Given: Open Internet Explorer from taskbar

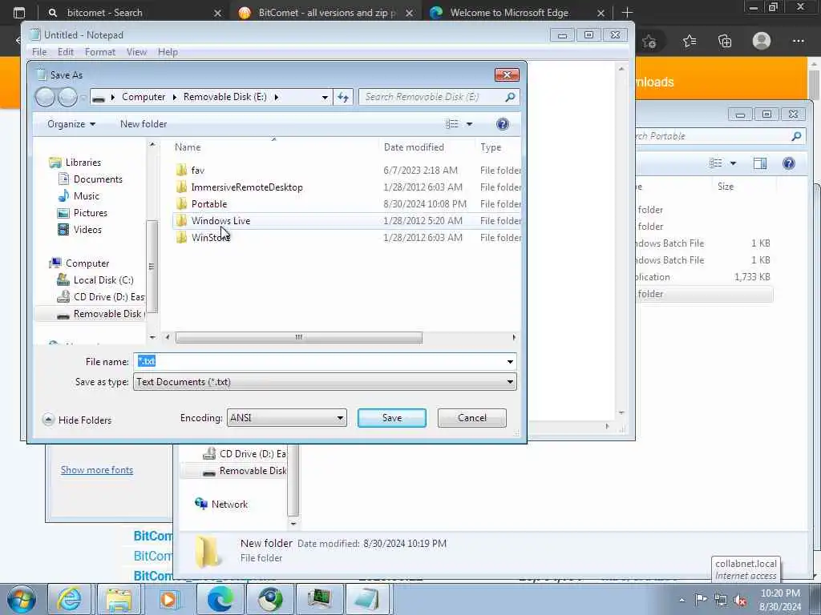Looking at the screenshot, I should pos(69,599).
